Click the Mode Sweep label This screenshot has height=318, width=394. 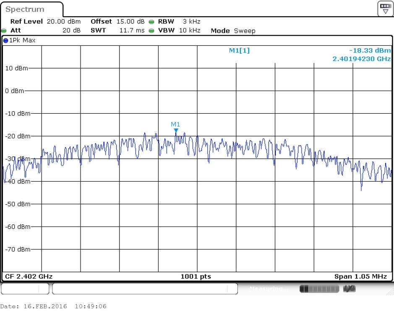point(233,31)
